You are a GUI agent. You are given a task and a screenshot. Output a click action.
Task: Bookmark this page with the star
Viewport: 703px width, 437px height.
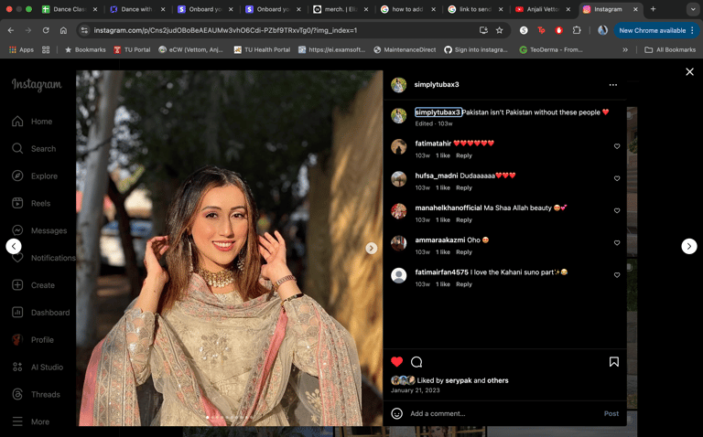click(500, 30)
